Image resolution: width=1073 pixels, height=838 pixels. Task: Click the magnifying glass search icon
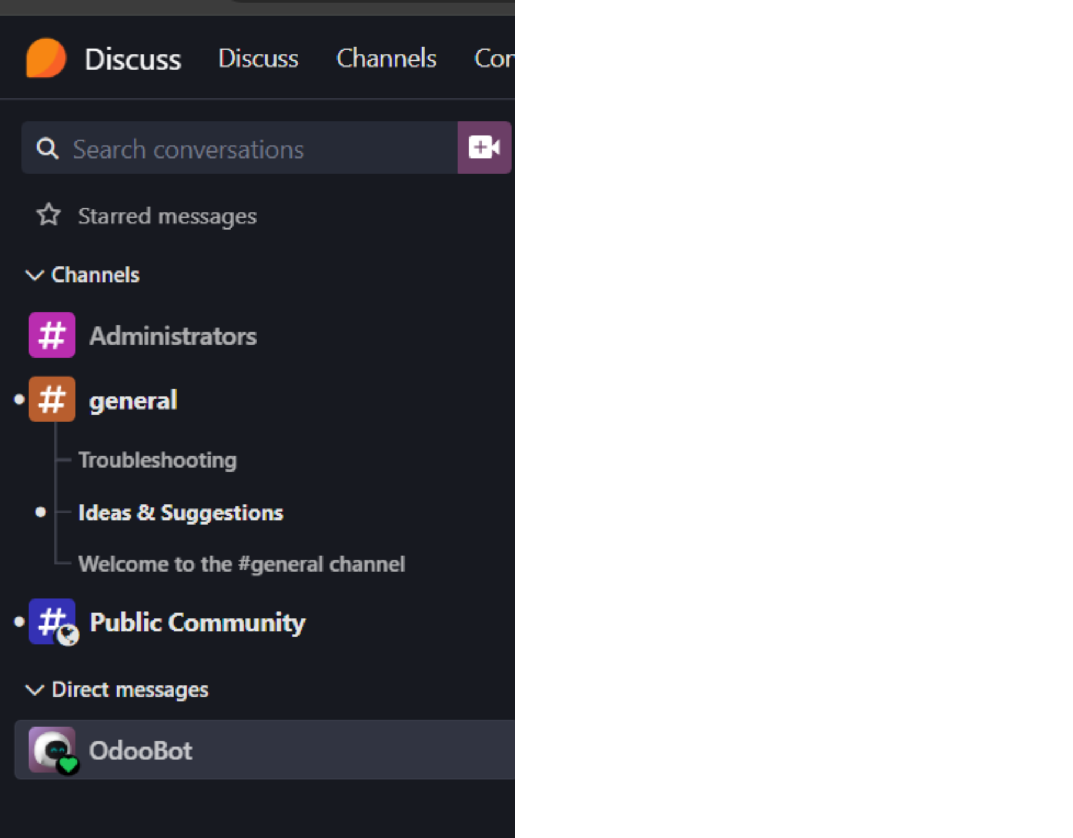[47, 149]
